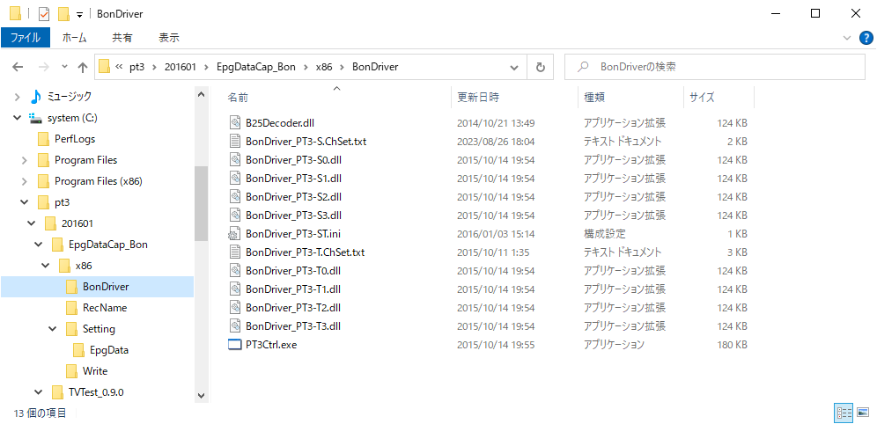Image resolution: width=877 pixels, height=424 pixels.
Task: Collapse the 201601 tree node
Action: pyautogui.click(x=32, y=223)
